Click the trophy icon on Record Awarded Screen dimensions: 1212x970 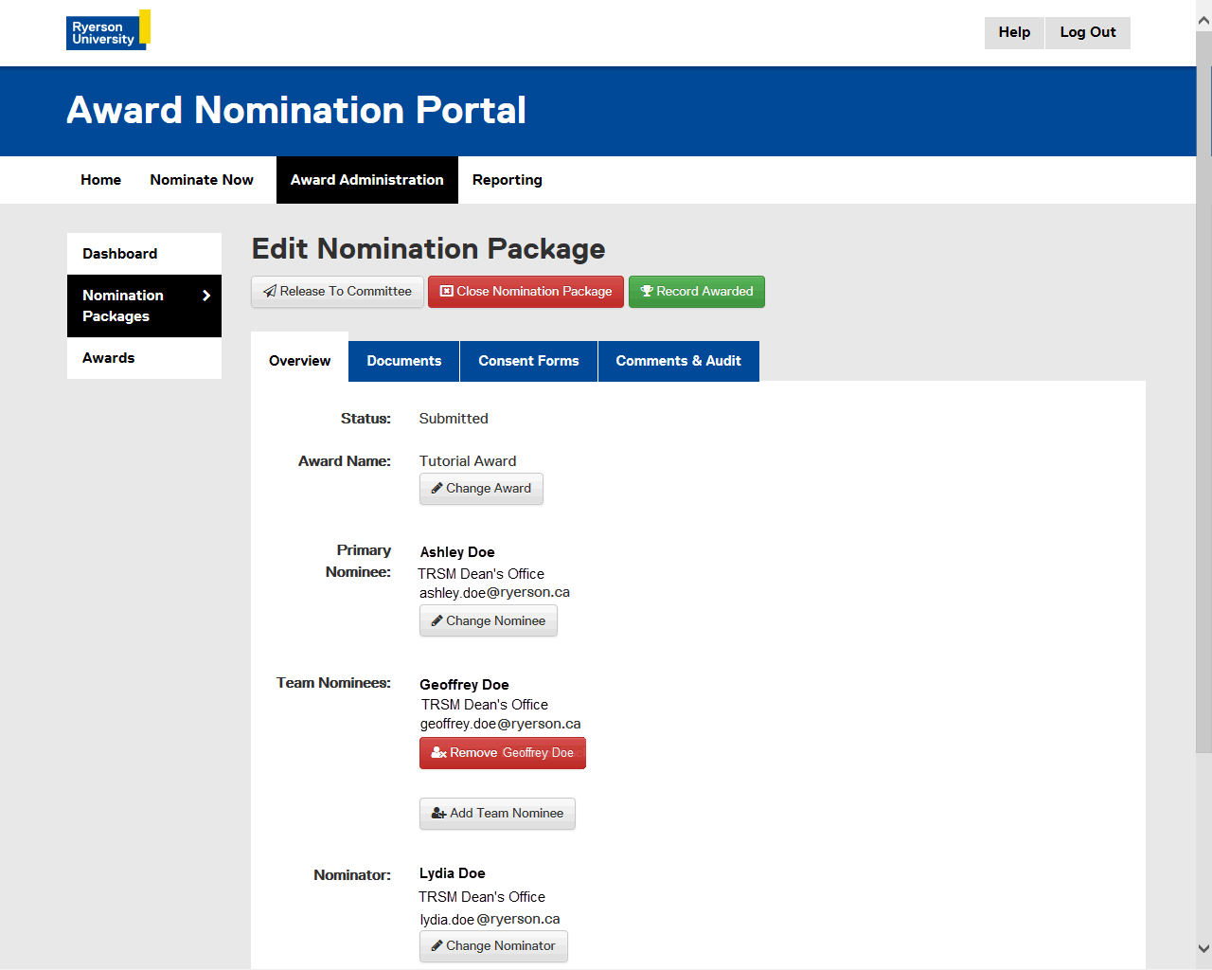[x=647, y=292]
